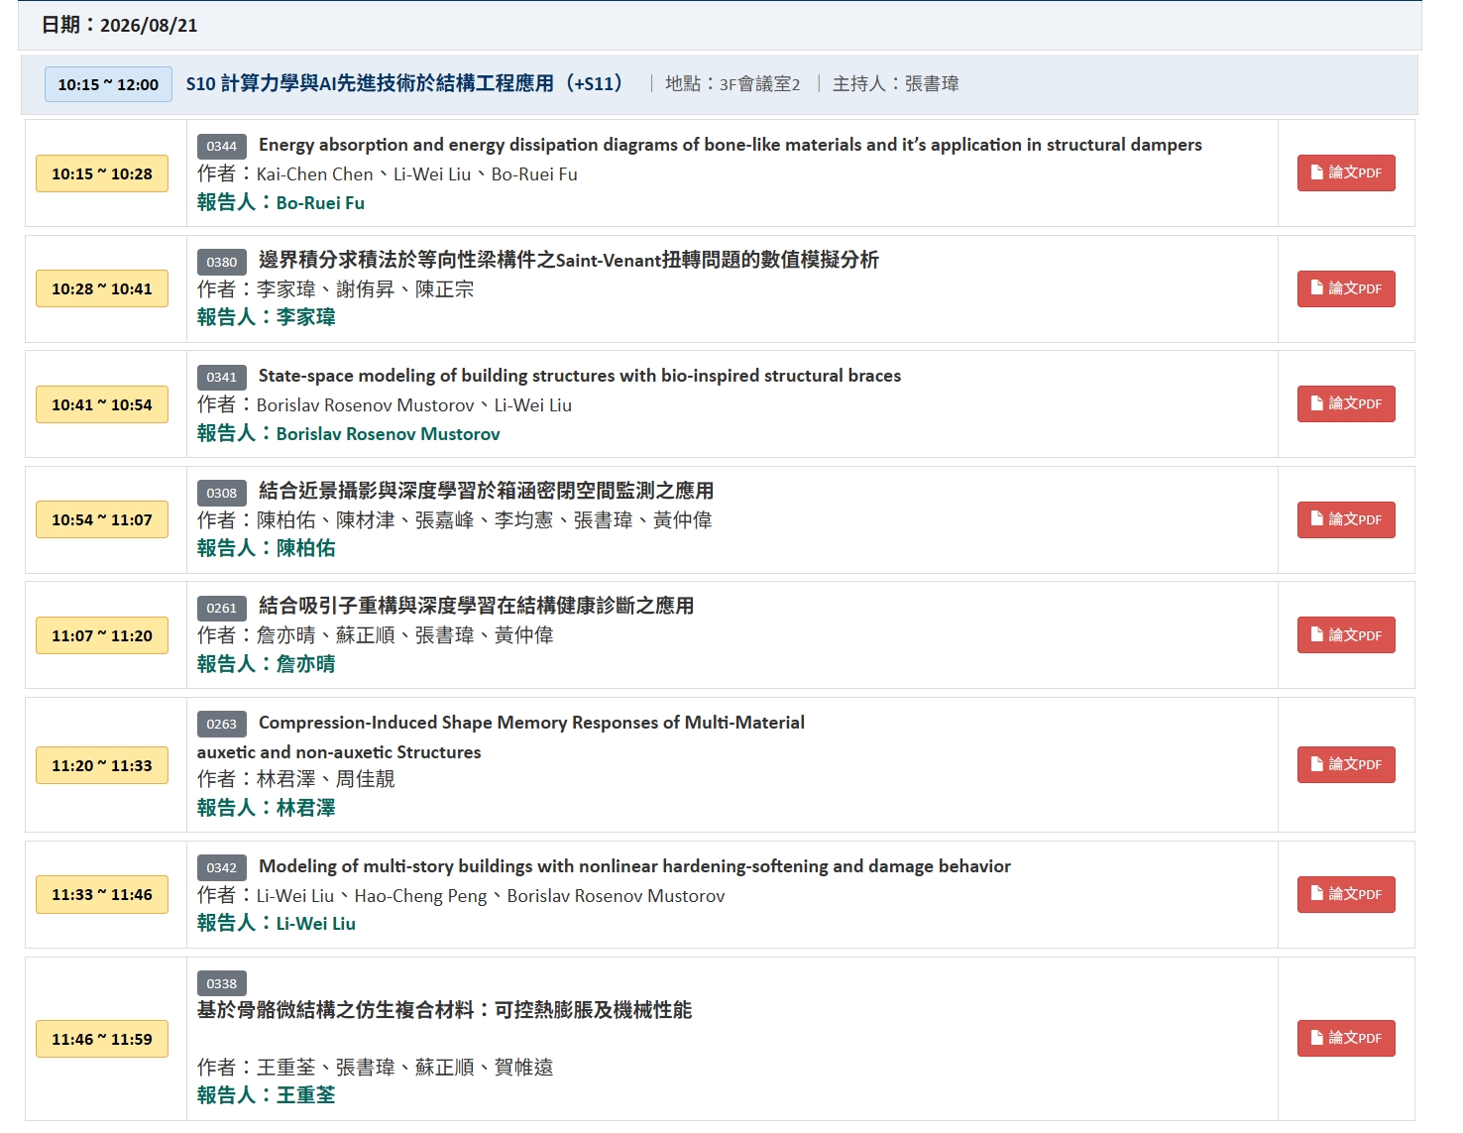Select the 0380 paper number badge
This screenshot has width=1463, height=1133.
222,262
